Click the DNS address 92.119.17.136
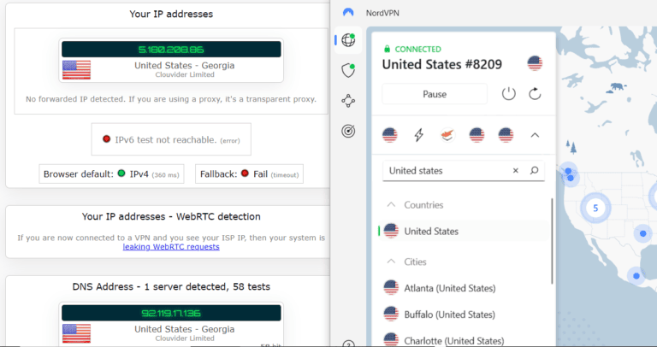 pyautogui.click(x=171, y=313)
